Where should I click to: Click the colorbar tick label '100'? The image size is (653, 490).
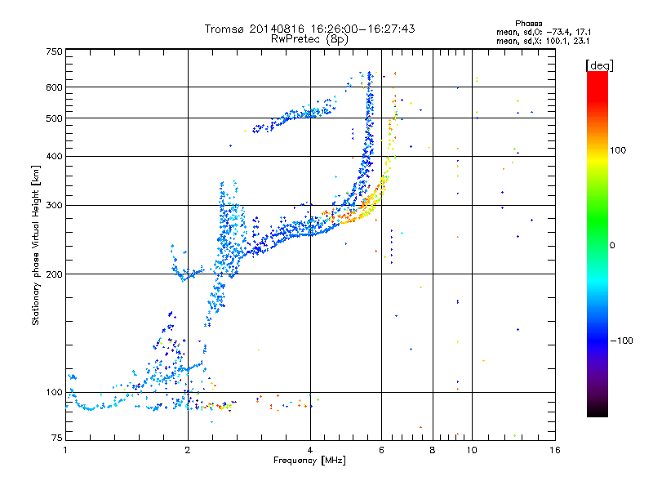[x=618, y=150]
